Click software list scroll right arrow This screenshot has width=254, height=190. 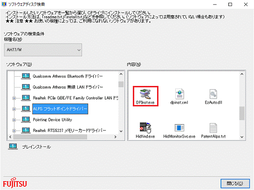pos(115,137)
